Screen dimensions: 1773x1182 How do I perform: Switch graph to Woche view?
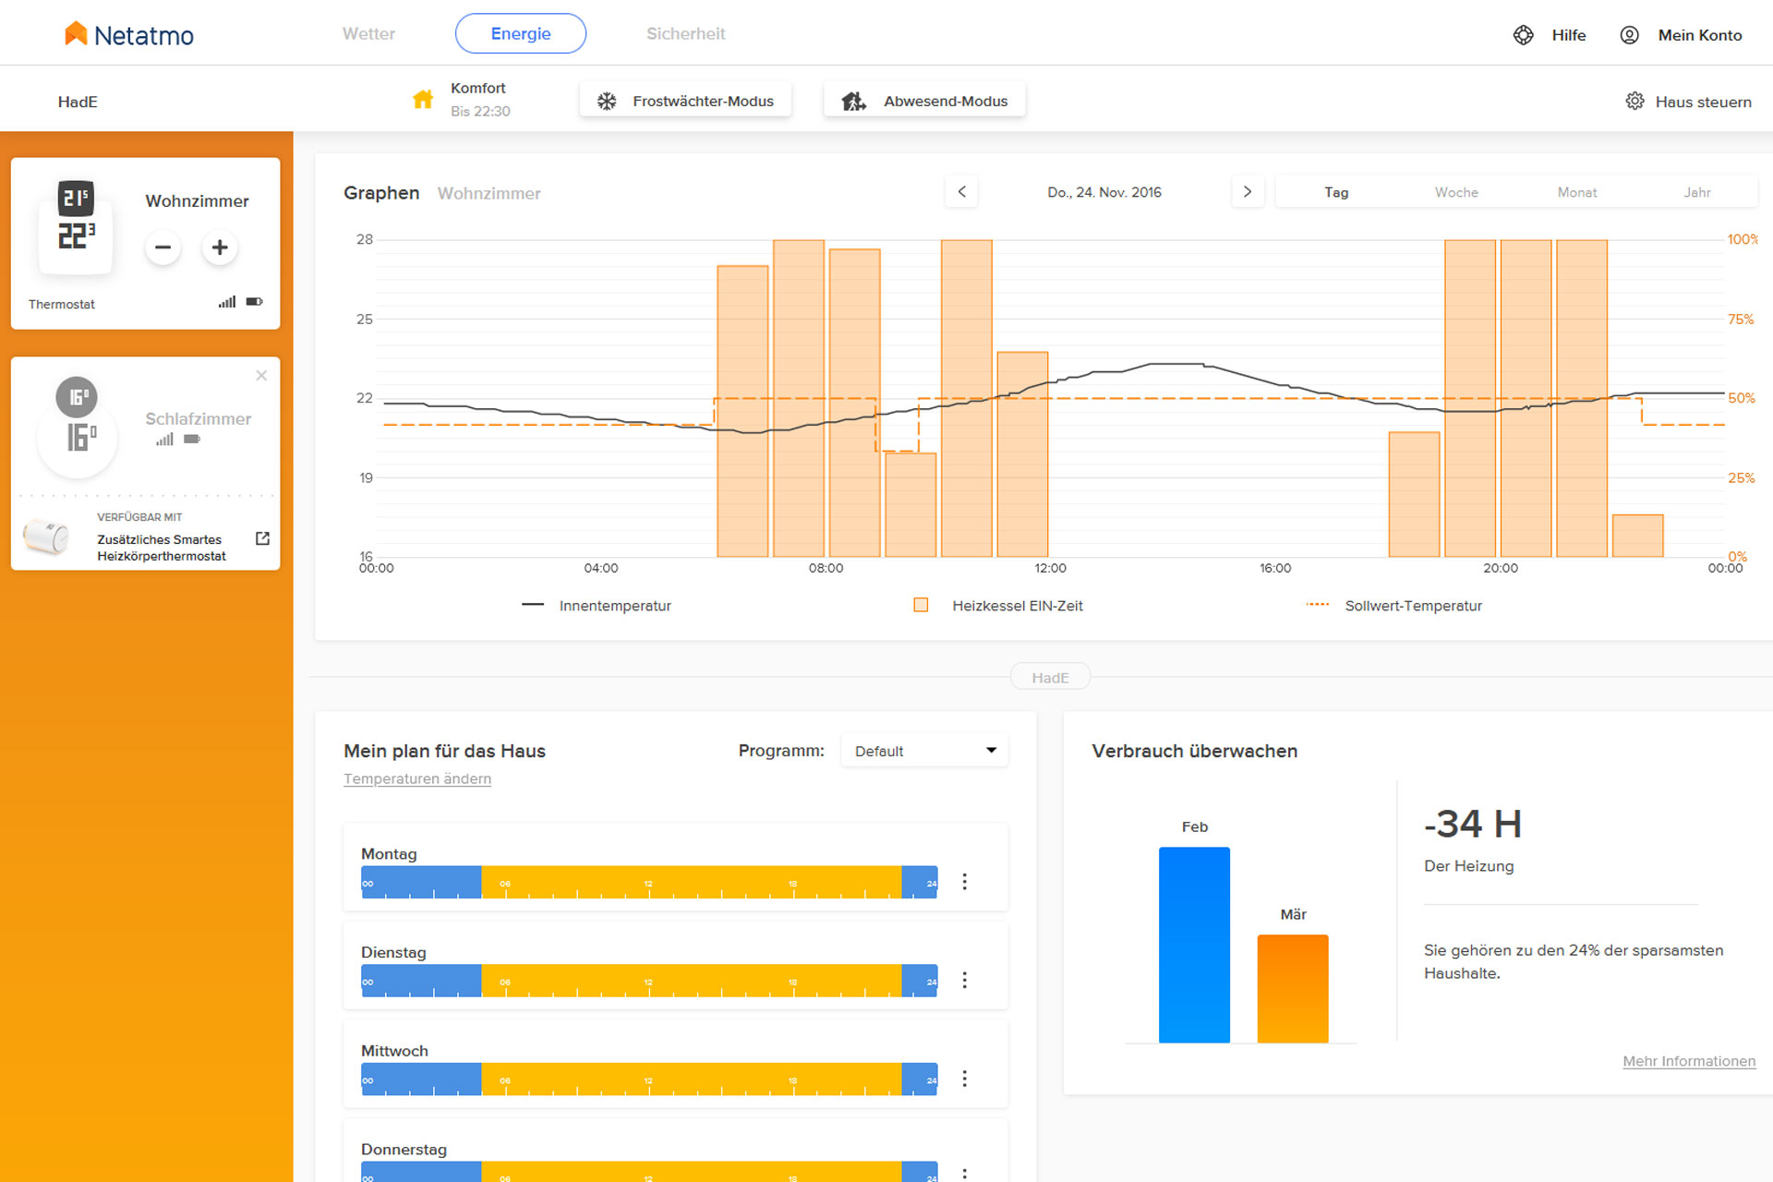[x=1456, y=192]
